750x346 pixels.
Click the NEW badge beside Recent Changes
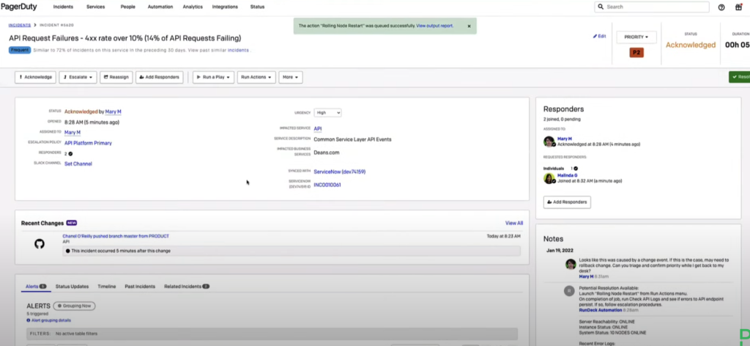71,223
